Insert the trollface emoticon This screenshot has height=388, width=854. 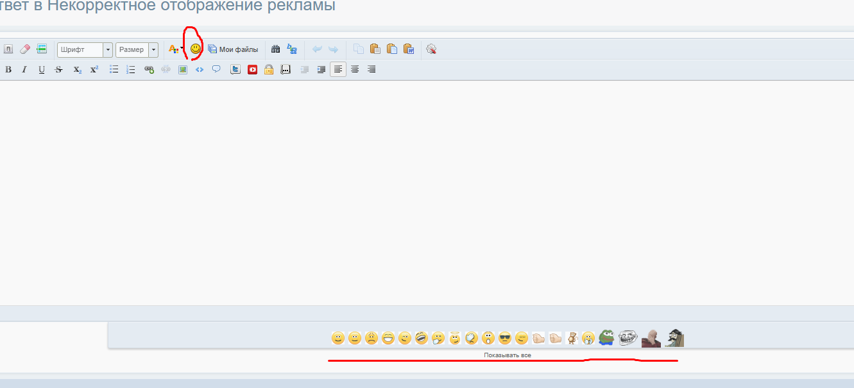point(628,337)
